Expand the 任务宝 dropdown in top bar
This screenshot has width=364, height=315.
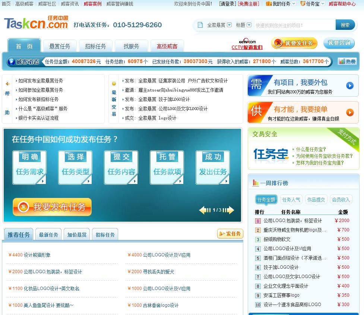pyautogui.click(x=323, y=4)
